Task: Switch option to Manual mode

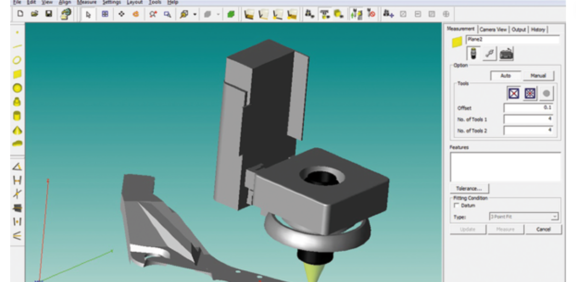Action: click(x=538, y=76)
